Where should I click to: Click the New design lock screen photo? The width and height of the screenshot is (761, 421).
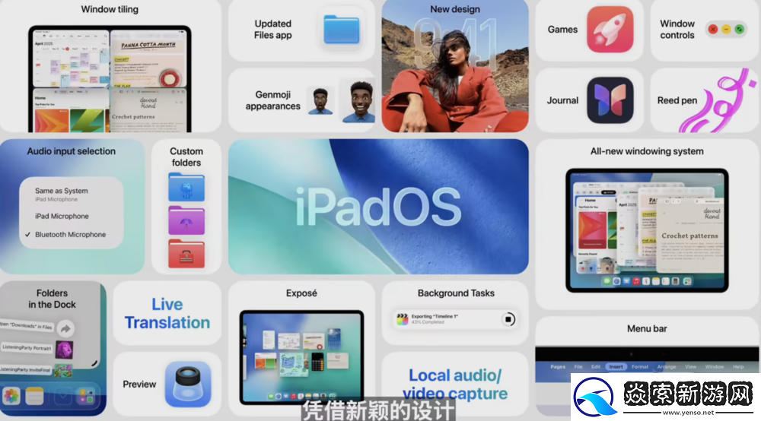click(455, 66)
